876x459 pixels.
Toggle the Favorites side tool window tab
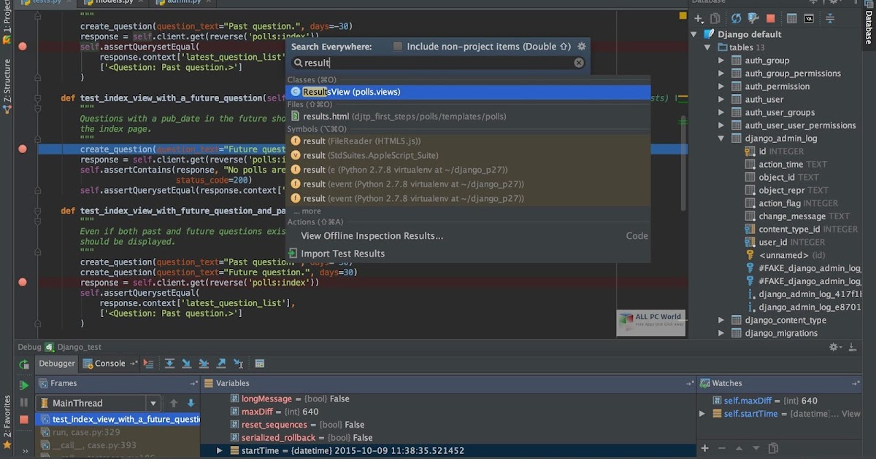[7, 421]
